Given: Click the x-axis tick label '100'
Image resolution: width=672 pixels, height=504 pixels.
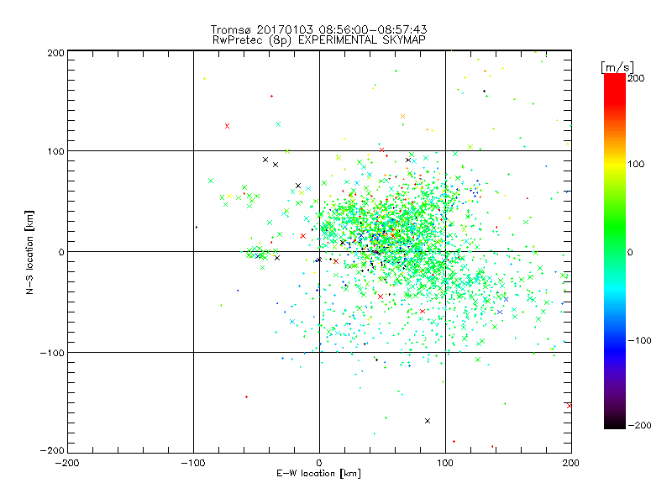Looking at the screenshot, I should tap(445, 463).
